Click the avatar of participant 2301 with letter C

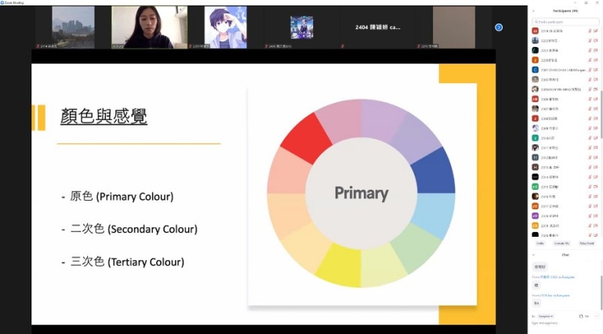tap(535, 70)
